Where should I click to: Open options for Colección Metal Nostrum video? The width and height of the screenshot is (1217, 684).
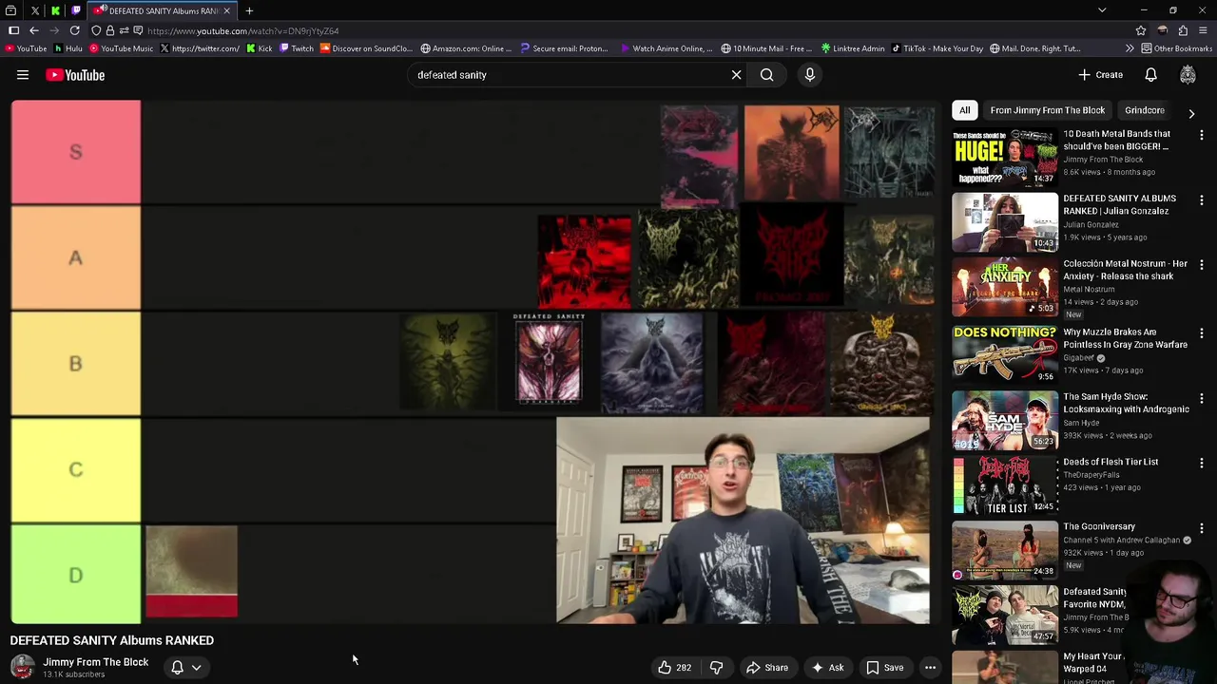[x=1202, y=266]
